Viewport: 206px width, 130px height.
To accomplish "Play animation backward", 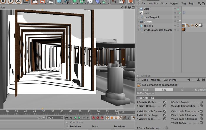I will click(x=75, y=118).
